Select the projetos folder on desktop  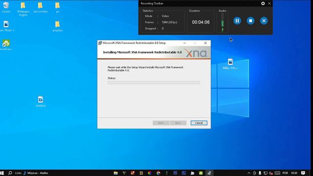pyautogui.click(x=58, y=26)
